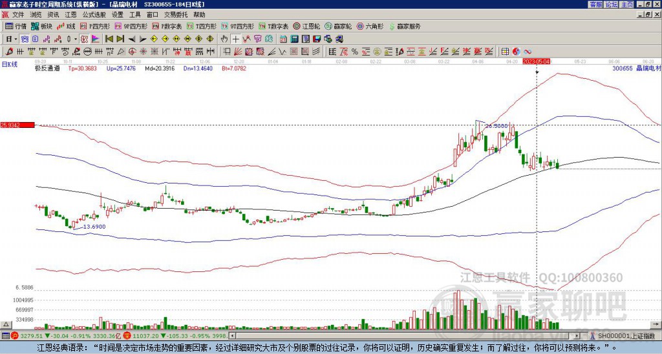The height and width of the screenshot is (354, 662).
Task: Click the floppy disk save icon
Action: [x=317, y=39]
